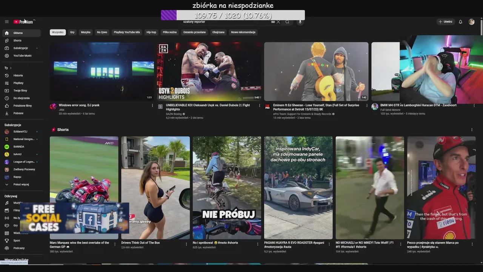The height and width of the screenshot is (272, 483).
Task: Select the Piłka nożna filter chip
Action: click(170, 32)
